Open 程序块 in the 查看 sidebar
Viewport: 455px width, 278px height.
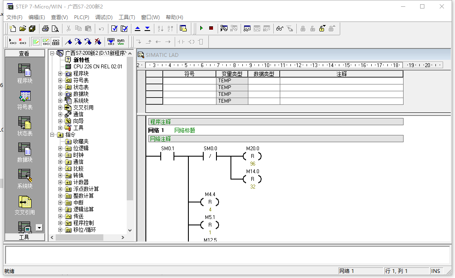click(x=25, y=73)
